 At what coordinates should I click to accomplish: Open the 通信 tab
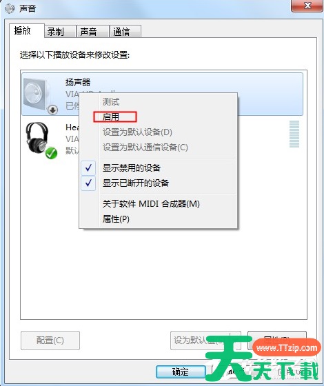(x=125, y=32)
